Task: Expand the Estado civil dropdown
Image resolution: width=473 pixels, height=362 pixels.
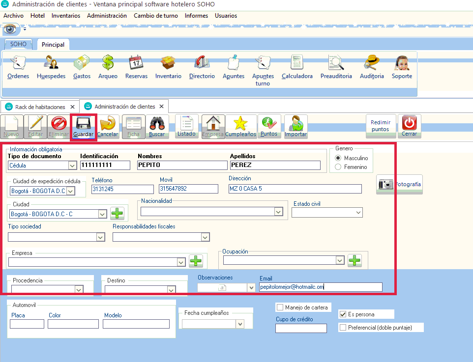Action: 357,213
